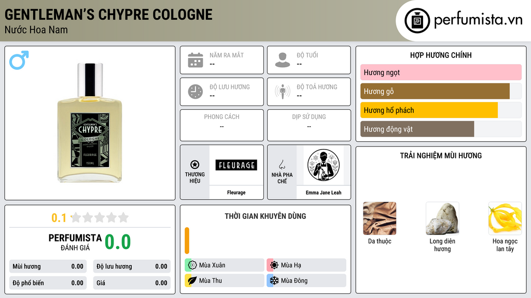
Task: Open the Long diên hương note image
Action: [x=442, y=218]
